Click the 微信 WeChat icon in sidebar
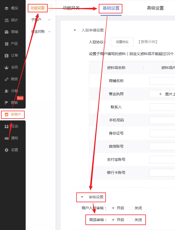Image resolution: width=175 pixels, height=230 pixels. (x=7, y=79)
